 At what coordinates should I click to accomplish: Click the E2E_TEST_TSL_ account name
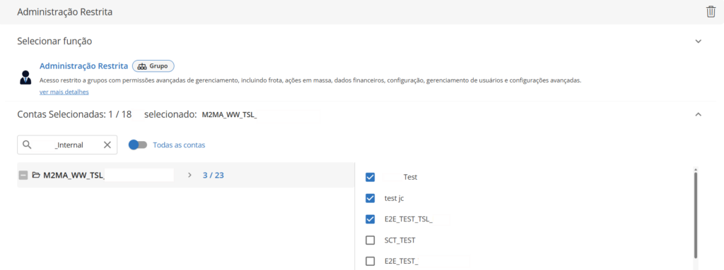point(408,219)
